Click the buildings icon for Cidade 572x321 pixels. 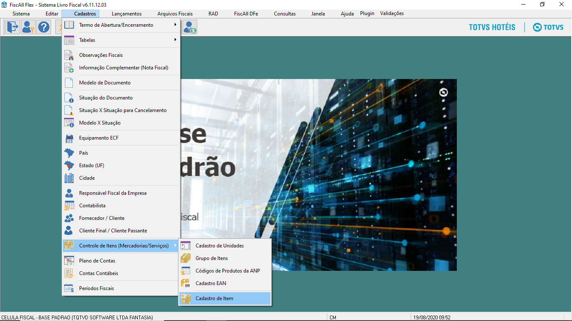pos(69,178)
